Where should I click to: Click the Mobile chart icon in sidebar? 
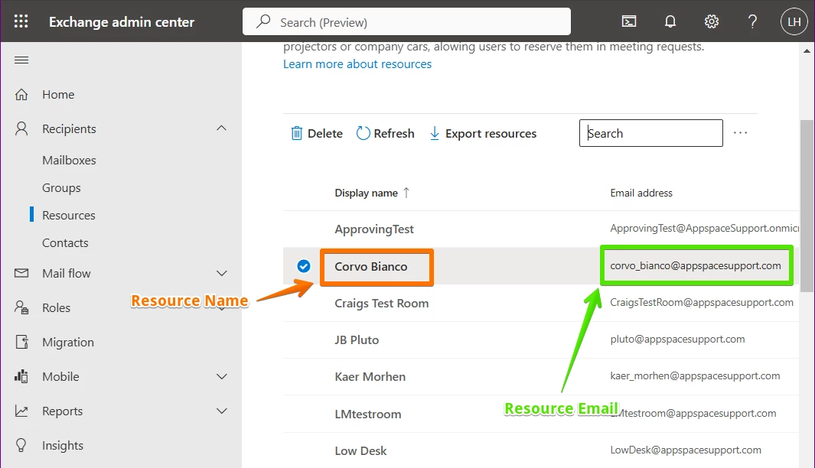21,376
